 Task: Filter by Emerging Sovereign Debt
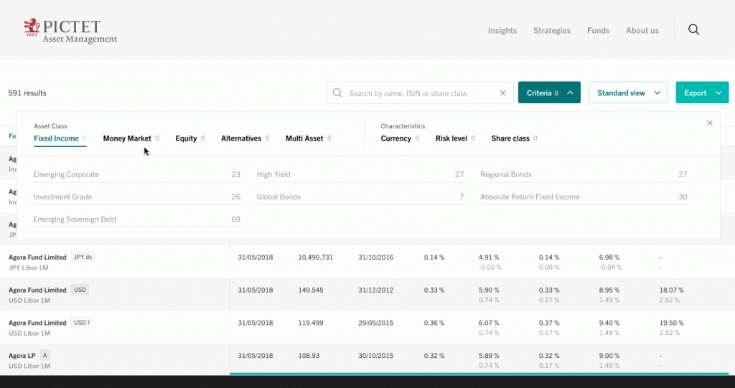coord(136,219)
